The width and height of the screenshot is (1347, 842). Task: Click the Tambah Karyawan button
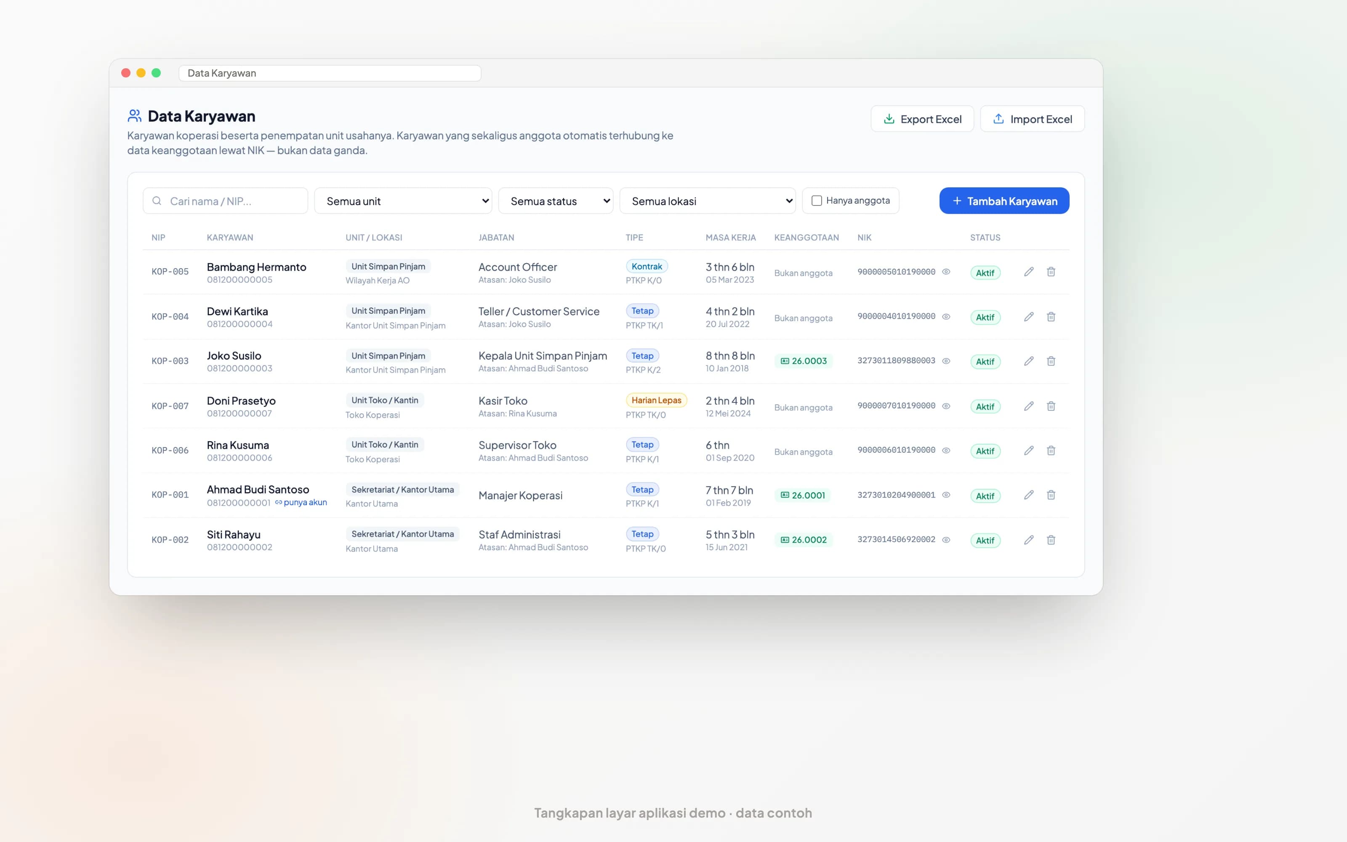(x=1004, y=201)
